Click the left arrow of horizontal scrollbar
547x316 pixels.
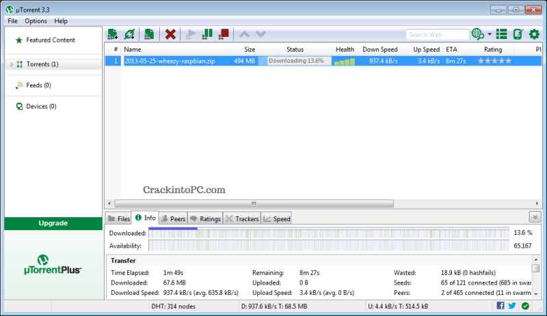[x=109, y=203]
